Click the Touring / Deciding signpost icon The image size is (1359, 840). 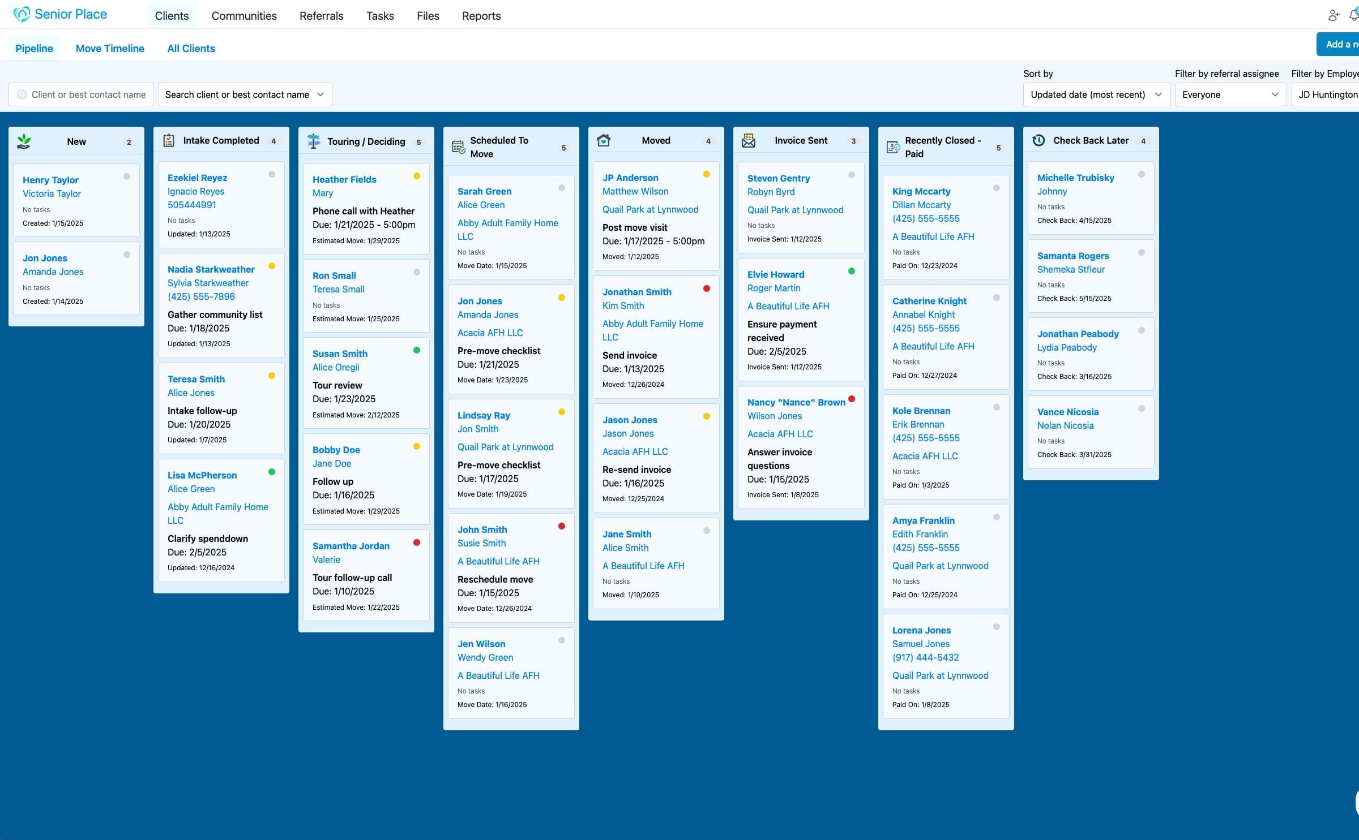click(313, 141)
